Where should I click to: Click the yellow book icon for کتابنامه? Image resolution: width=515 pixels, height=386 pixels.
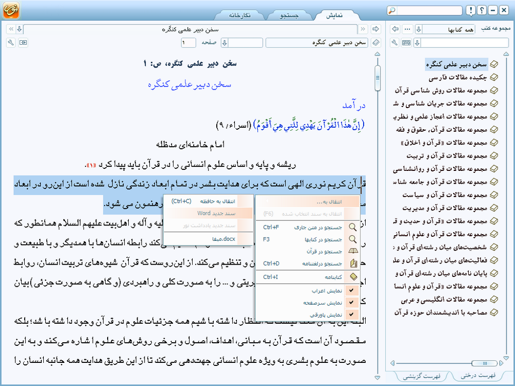tap(353, 277)
